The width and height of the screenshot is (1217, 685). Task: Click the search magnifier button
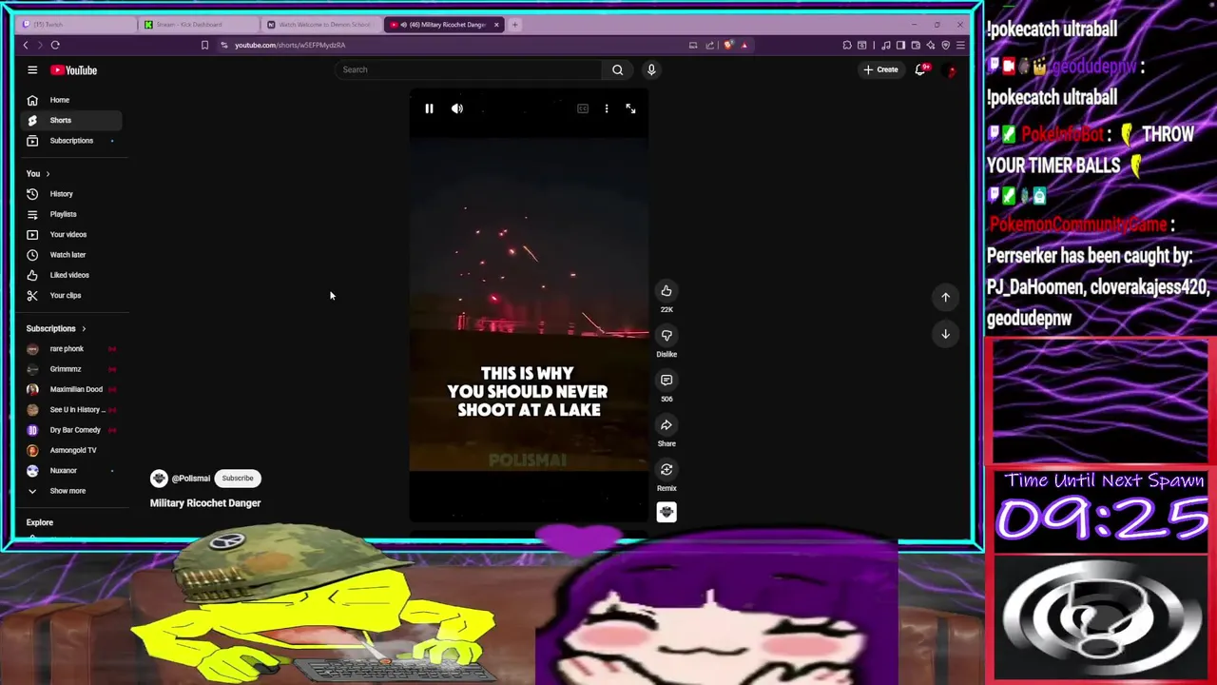click(x=617, y=69)
